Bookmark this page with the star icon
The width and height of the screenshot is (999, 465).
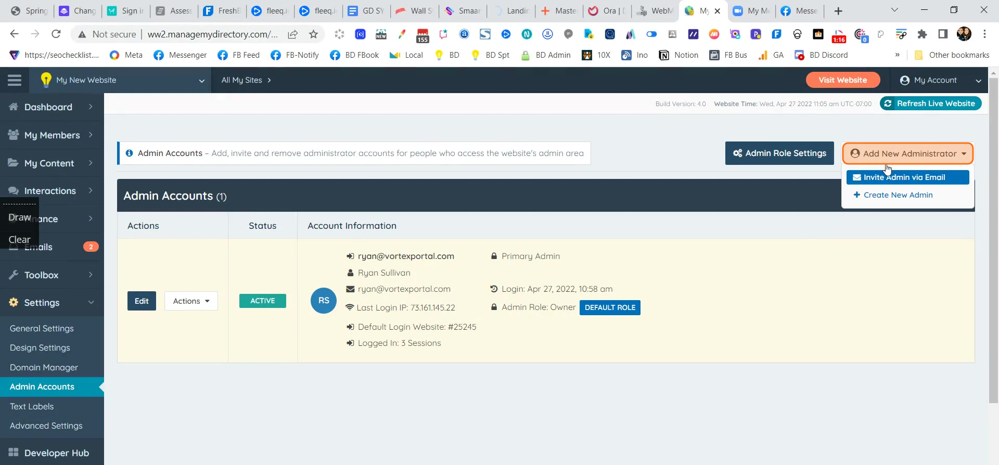pyautogui.click(x=313, y=34)
